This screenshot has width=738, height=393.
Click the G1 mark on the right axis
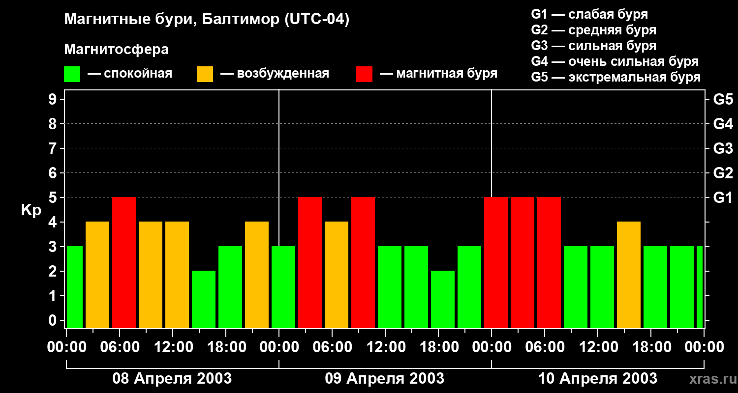[x=723, y=197]
